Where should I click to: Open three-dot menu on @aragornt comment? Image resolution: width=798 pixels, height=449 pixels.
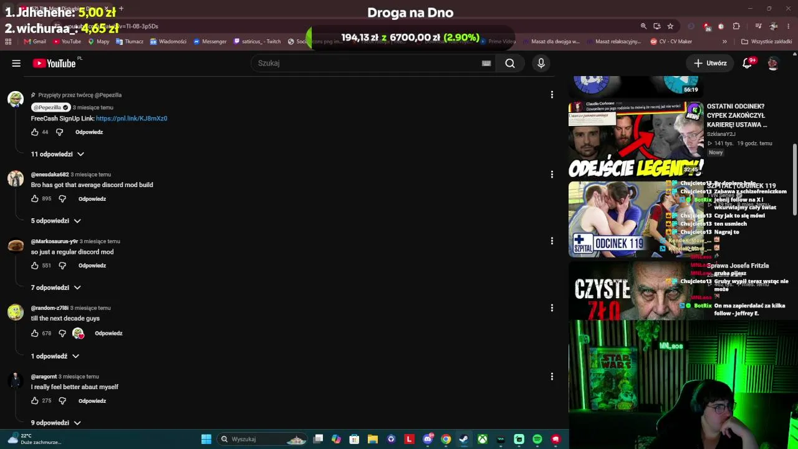point(552,376)
